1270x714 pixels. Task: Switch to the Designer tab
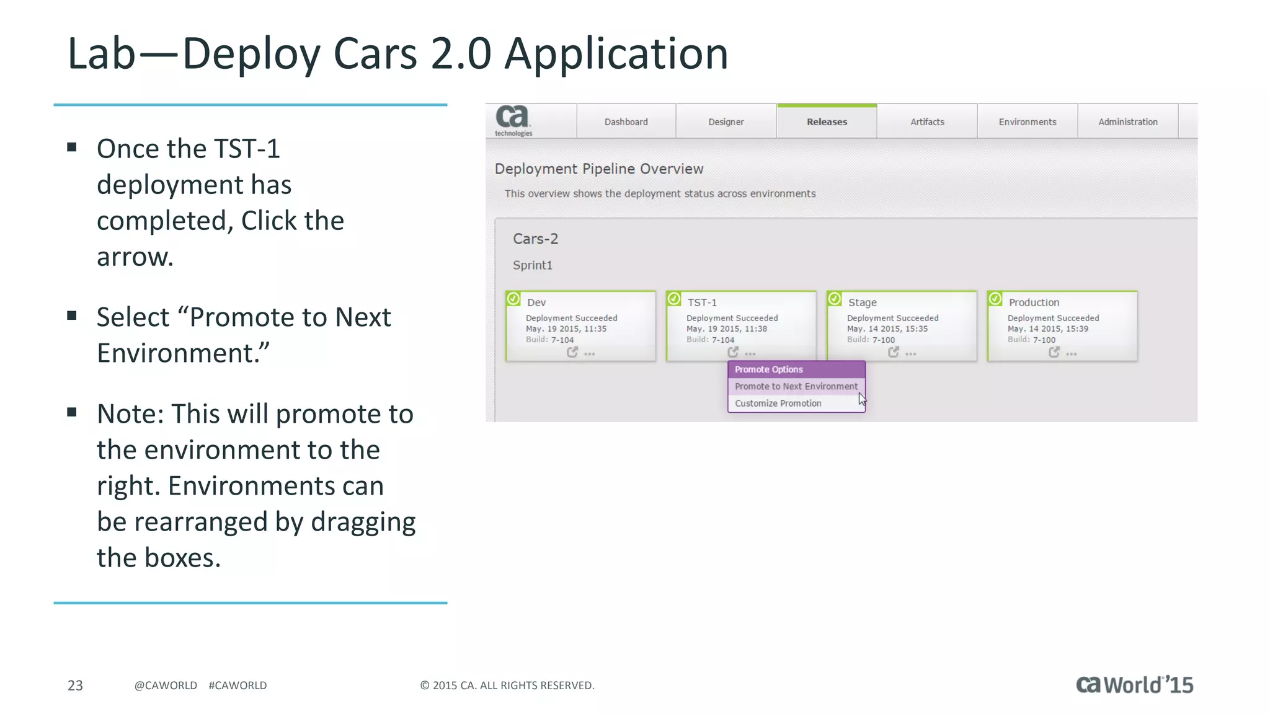[726, 121]
